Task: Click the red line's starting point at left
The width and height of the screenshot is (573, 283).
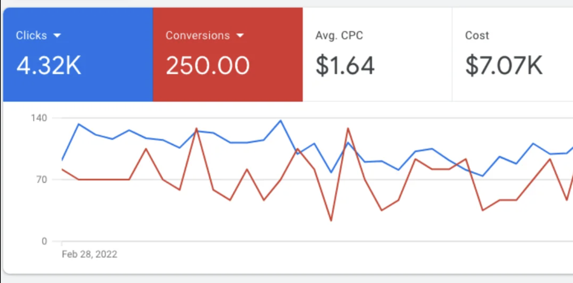Action: point(62,170)
